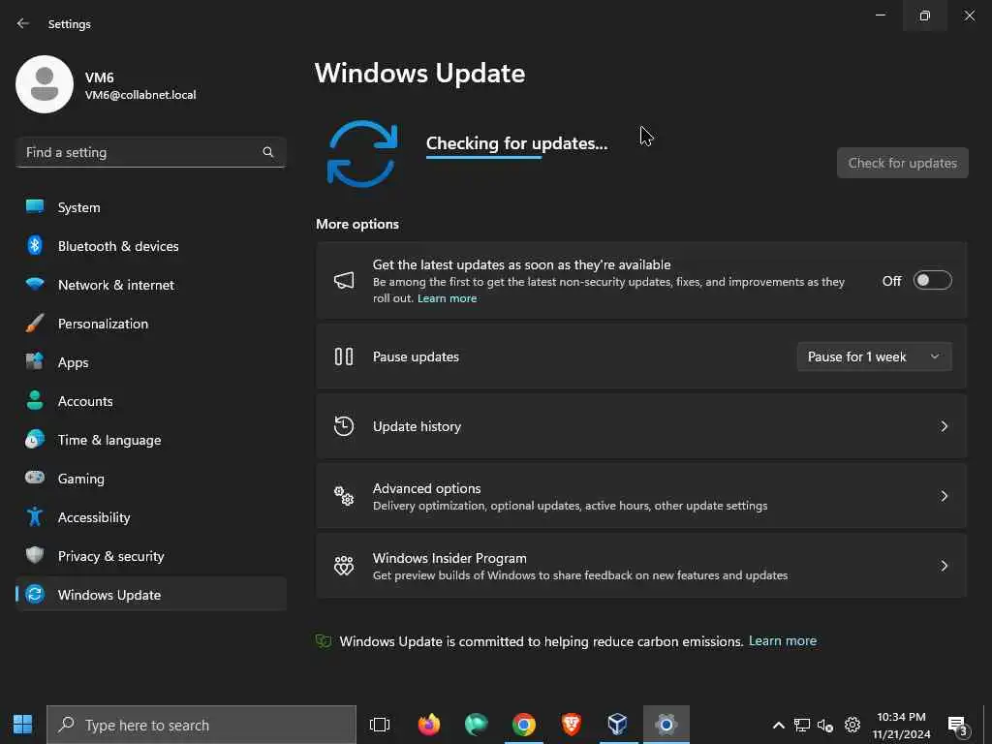Image resolution: width=992 pixels, height=744 pixels.
Task: Click the Update history label
Action: (x=417, y=426)
